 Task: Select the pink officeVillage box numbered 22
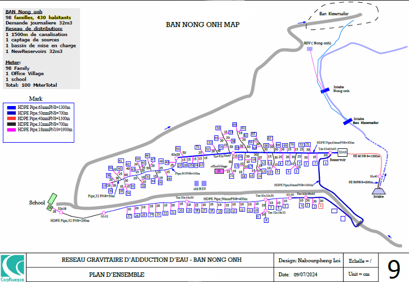pos(218,171)
